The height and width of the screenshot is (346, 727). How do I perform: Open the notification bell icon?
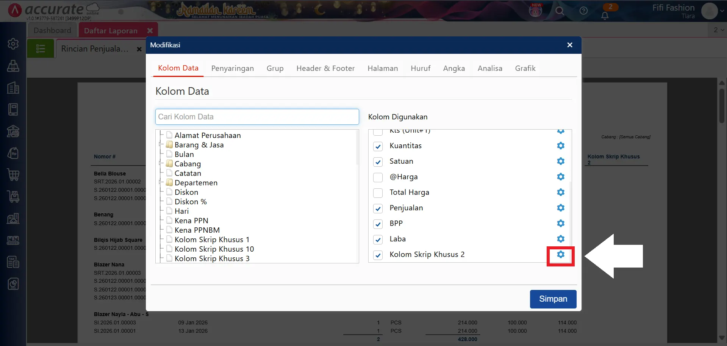click(605, 16)
